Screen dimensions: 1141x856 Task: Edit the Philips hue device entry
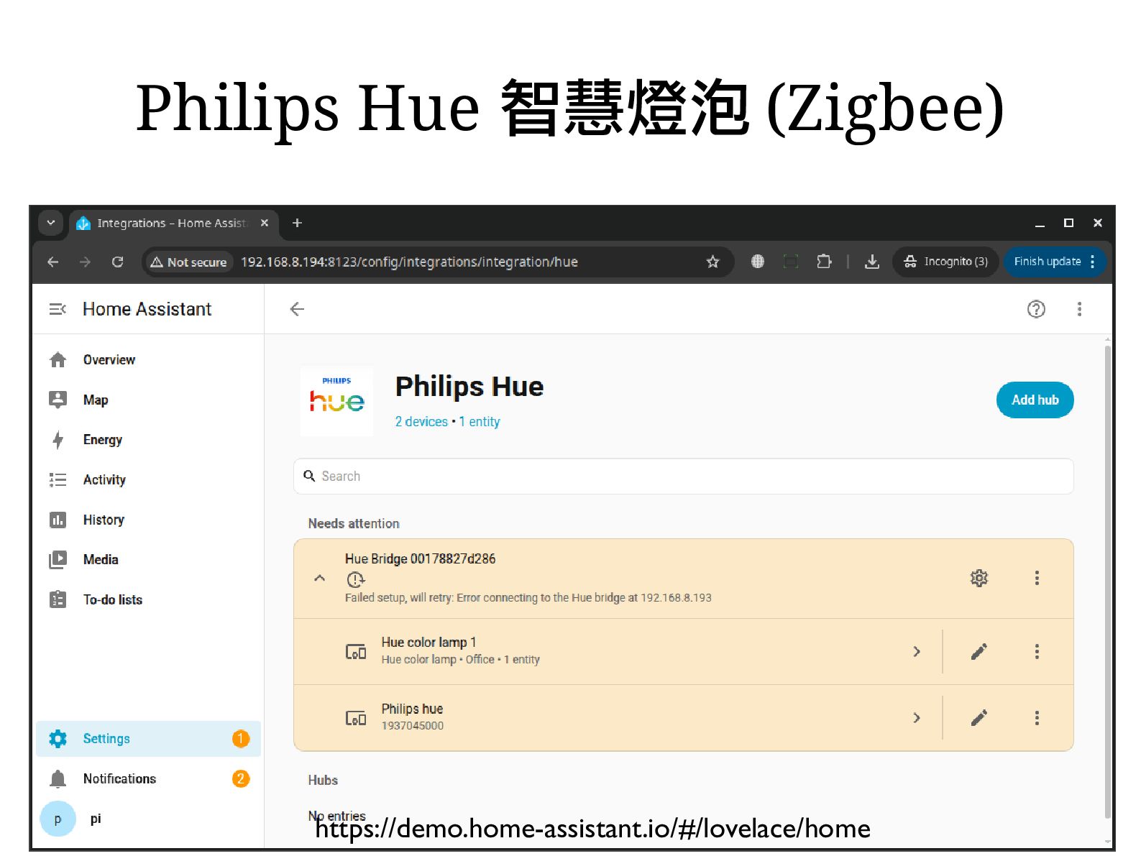[x=979, y=718]
